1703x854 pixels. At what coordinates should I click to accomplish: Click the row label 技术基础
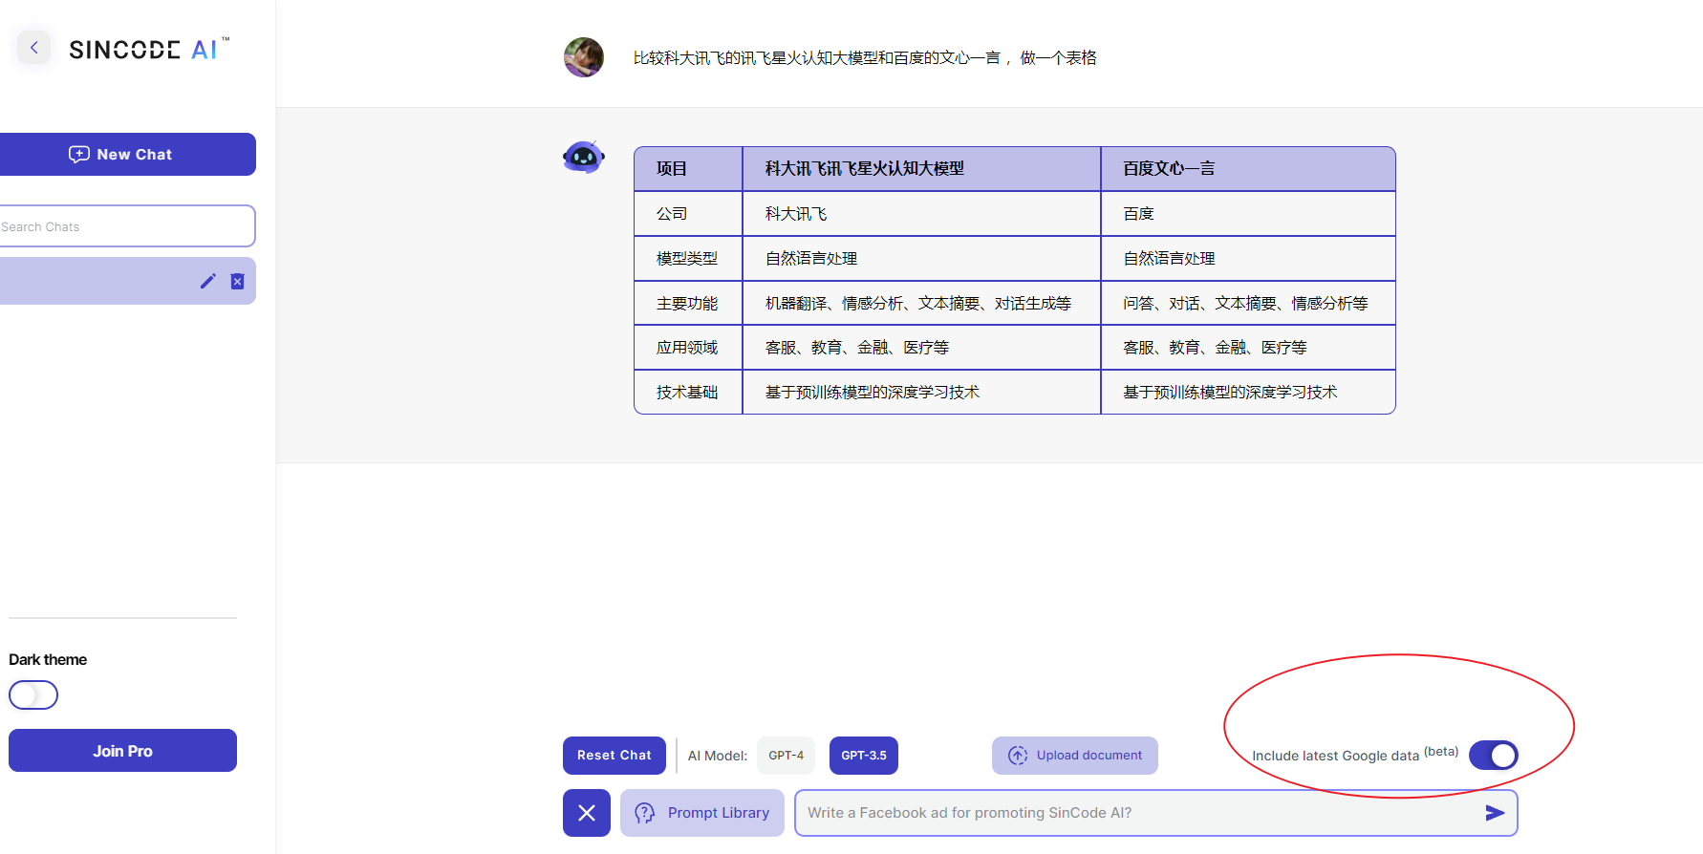[687, 393]
